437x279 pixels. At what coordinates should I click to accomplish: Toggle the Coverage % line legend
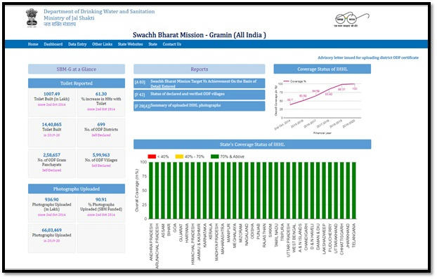tap(294, 81)
